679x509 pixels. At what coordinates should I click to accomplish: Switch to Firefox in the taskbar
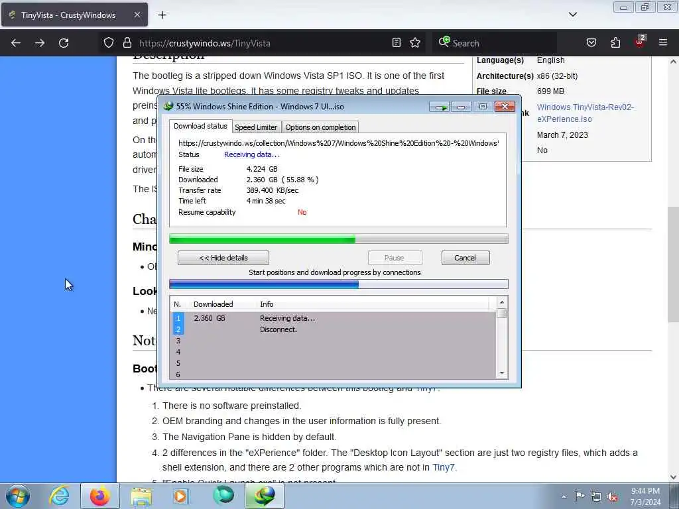pyautogui.click(x=100, y=496)
